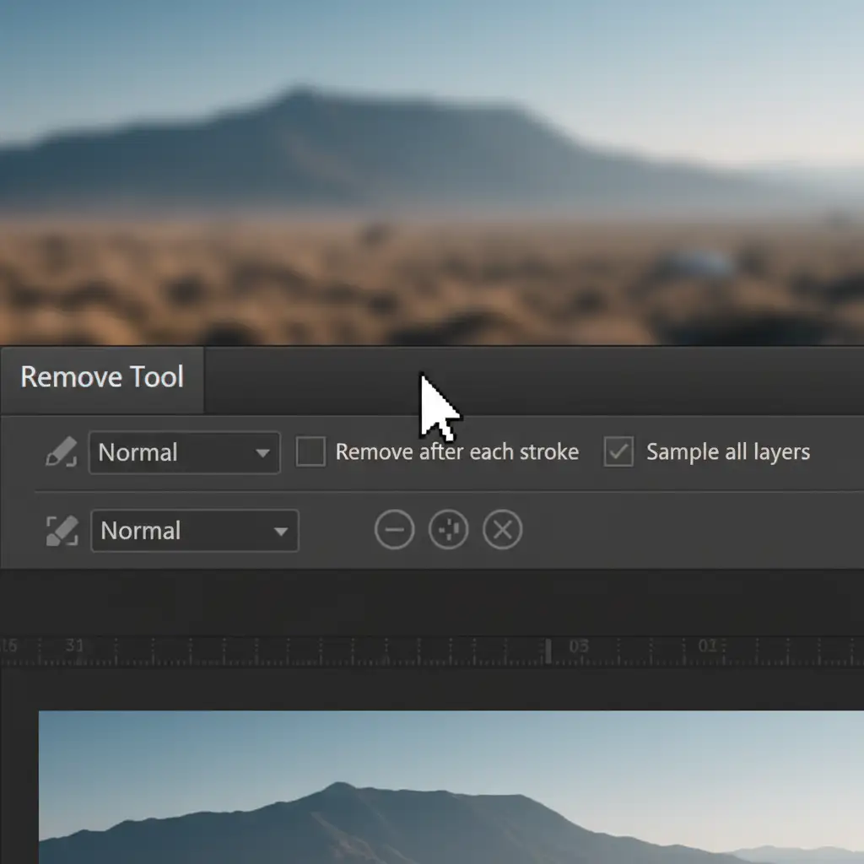The height and width of the screenshot is (864, 864).
Task: Click the Remove Tool brush icon in top row
Action: pyautogui.click(x=62, y=452)
